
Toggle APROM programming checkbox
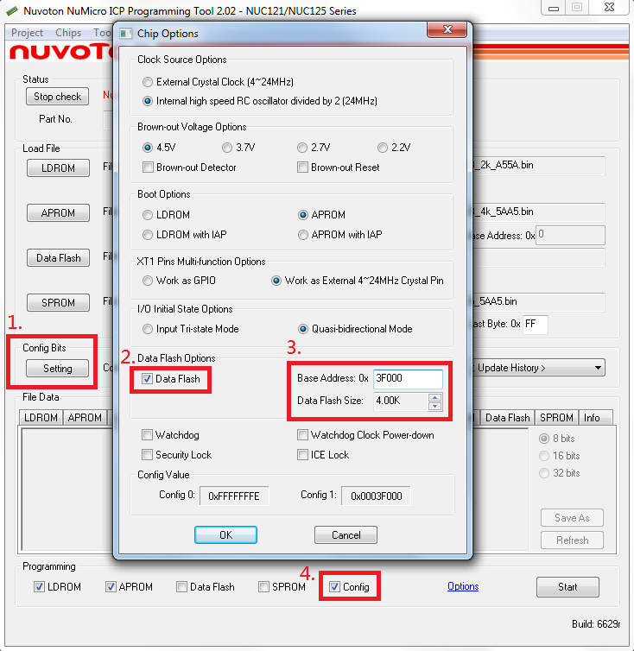coord(111,586)
